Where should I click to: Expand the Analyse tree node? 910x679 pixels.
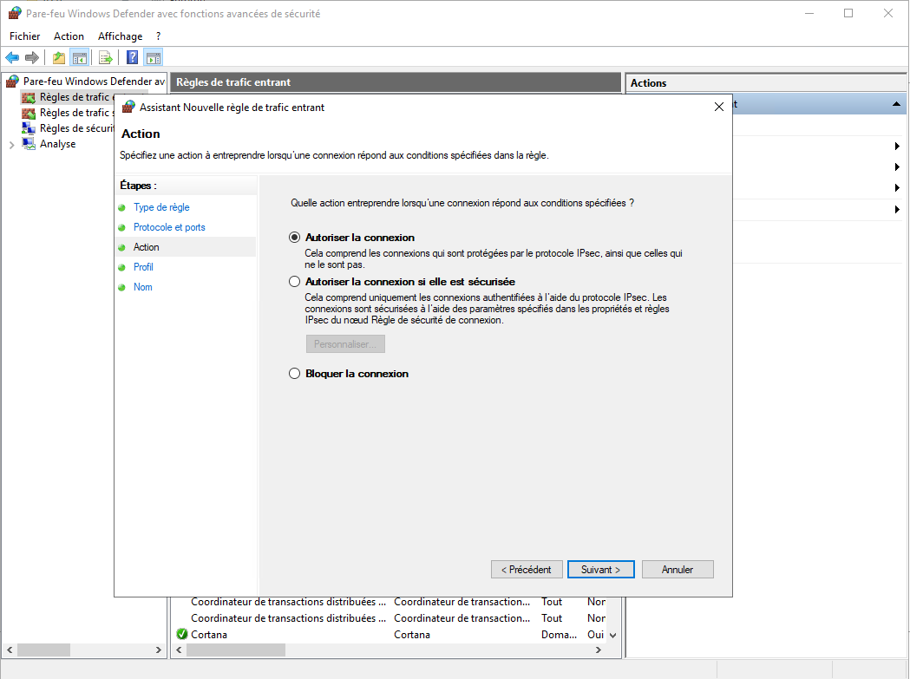[x=11, y=145]
